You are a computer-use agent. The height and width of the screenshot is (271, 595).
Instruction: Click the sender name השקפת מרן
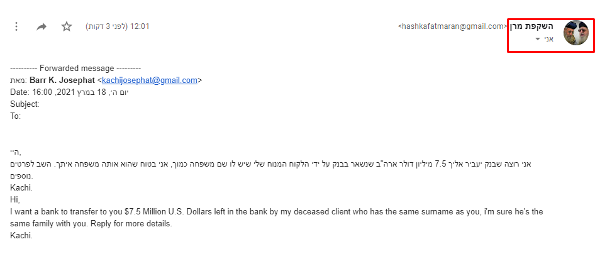pyautogui.click(x=531, y=26)
